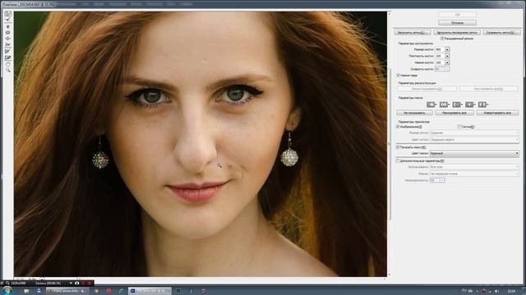Screen dimensions: 526x295
Task: Select the Forward Warp tool
Action: (7, 14)
